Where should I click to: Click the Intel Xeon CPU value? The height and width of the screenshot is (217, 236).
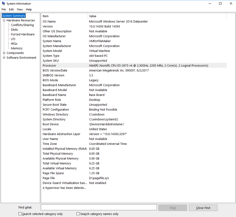point(149,66)
